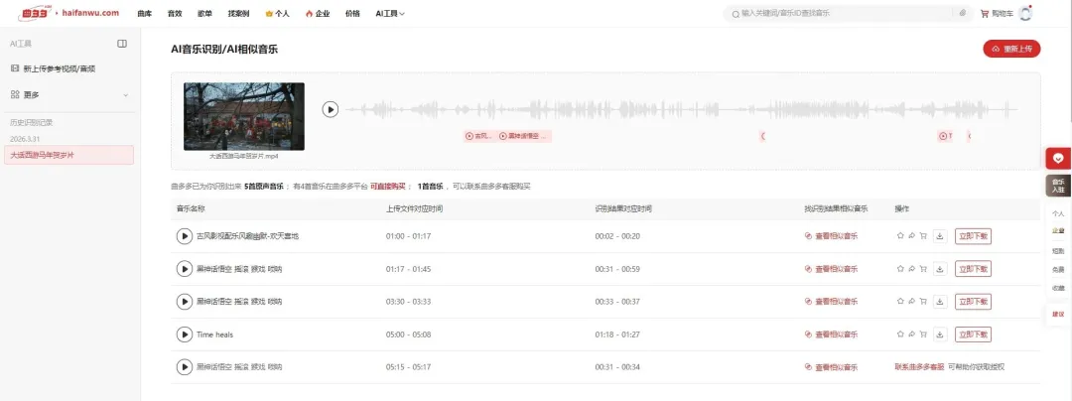Click the download icon in the 03:30 - 03:33 row
Screen dimensions: 1072x401
tap(940, 302)
